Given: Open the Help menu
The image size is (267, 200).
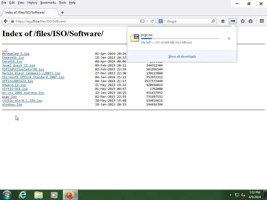Looking at the screenshot, I should coord(72,3).
